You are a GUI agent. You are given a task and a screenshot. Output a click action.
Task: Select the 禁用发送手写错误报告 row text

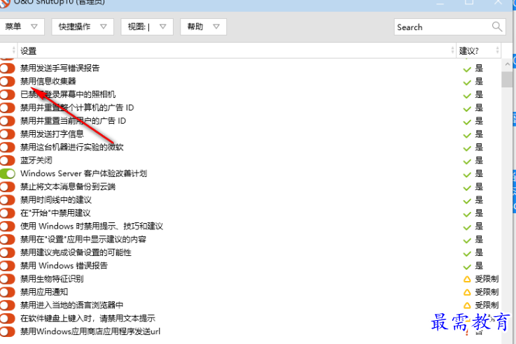pyautogui.click(x=60, y=69)
